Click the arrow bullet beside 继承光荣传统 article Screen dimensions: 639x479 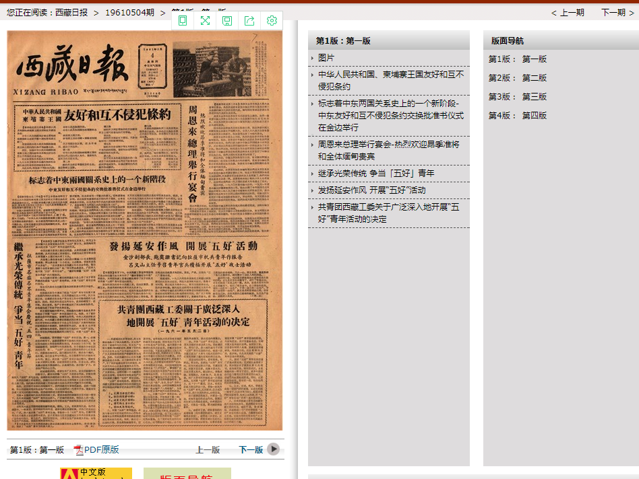[312, 174]
